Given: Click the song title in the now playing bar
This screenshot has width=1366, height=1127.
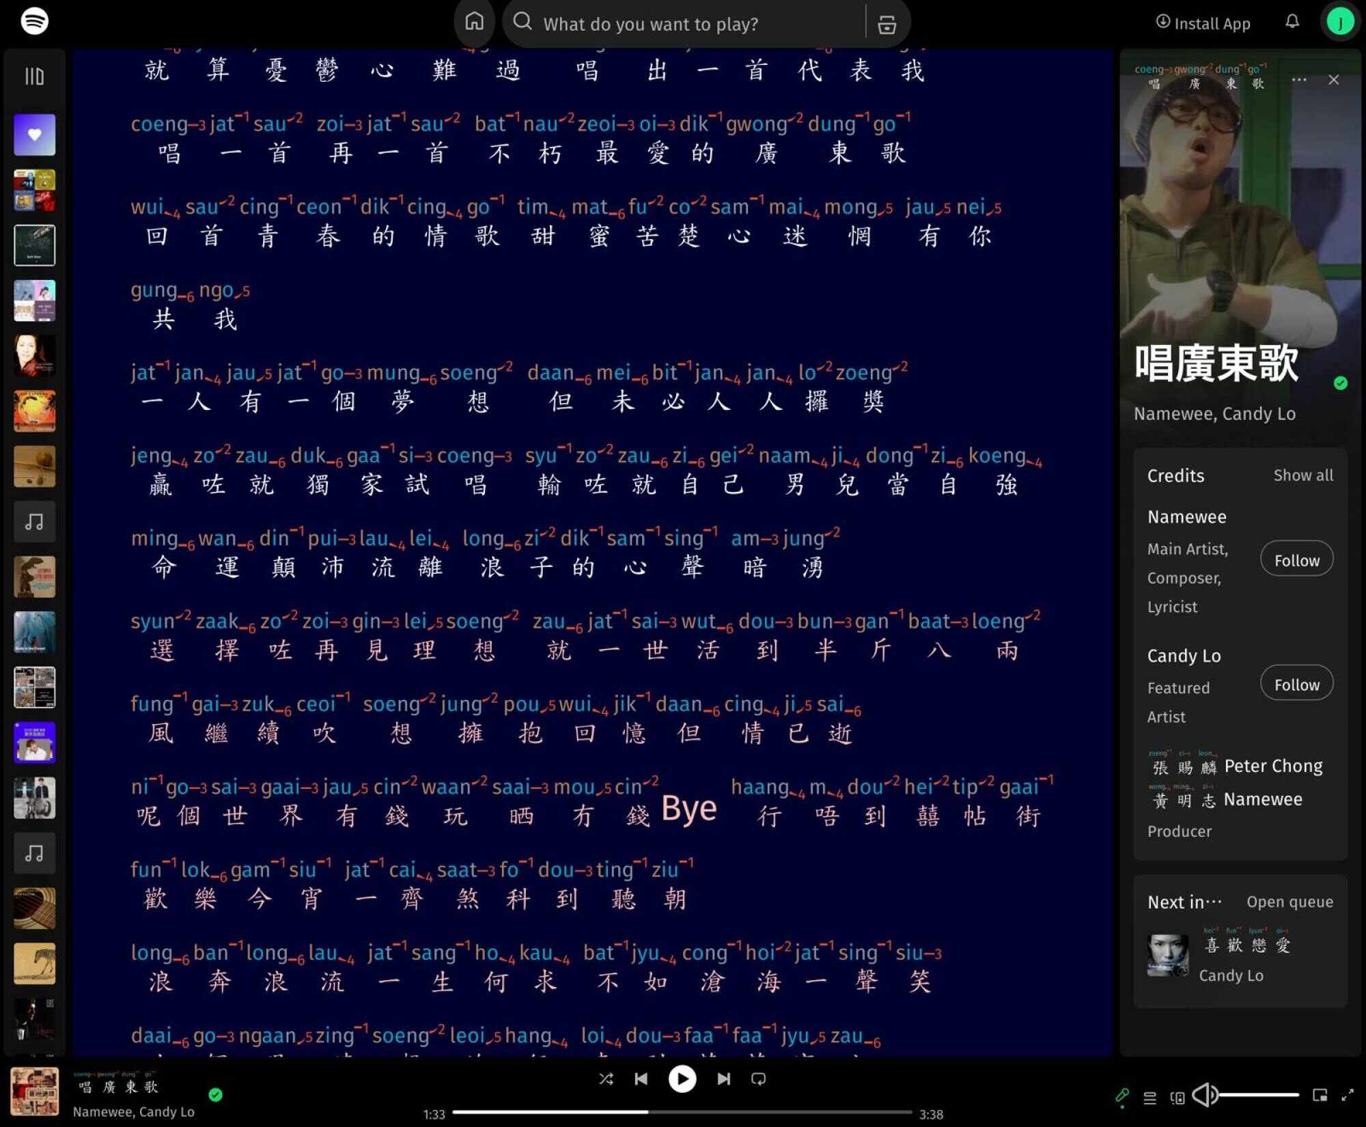Looking at the screenshot, I should [x=117, y=1083].
